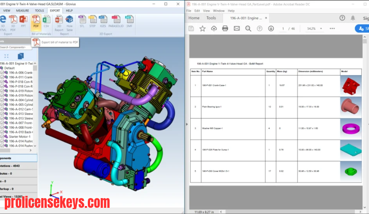Go to the previous page in Acrobat
The image size is (369, 214).
(260, 28)
